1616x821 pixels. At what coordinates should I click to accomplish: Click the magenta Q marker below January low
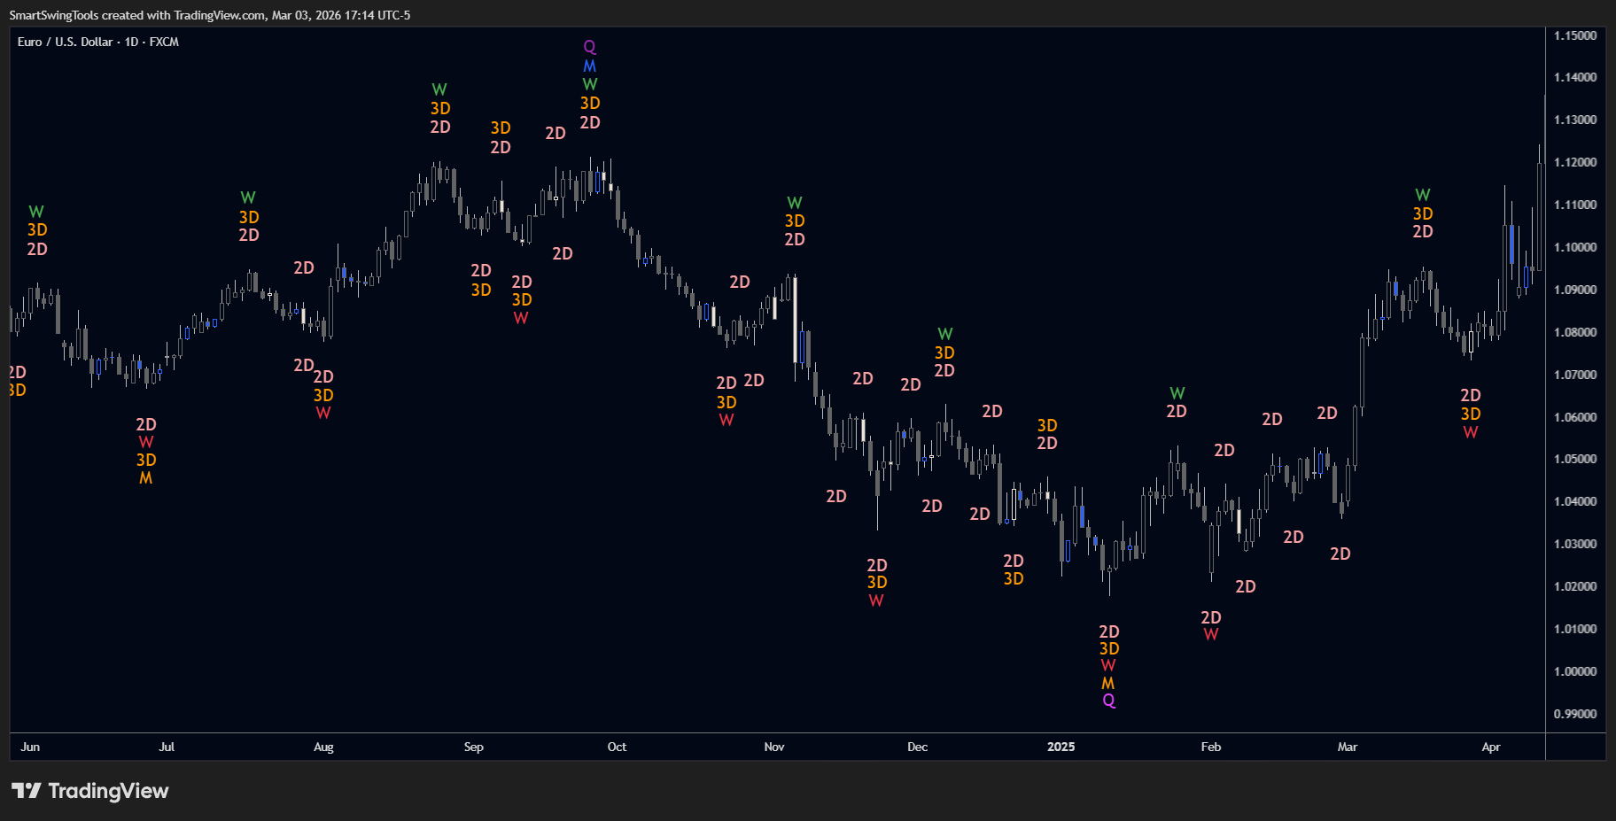pos(1108,701)
